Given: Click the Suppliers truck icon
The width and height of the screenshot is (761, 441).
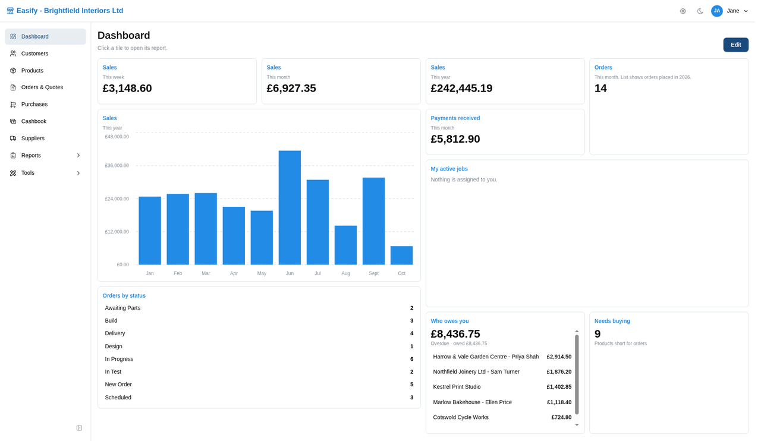Looking at the screenshot, I should pos(13,138).
